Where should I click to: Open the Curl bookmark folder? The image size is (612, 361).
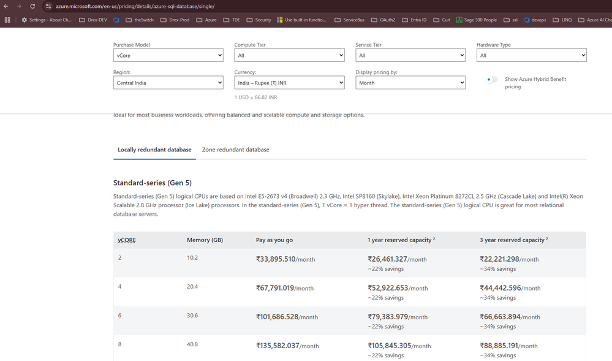(x=442, y=20)
